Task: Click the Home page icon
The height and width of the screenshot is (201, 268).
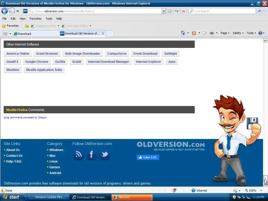Action: (x=183, y=33)
